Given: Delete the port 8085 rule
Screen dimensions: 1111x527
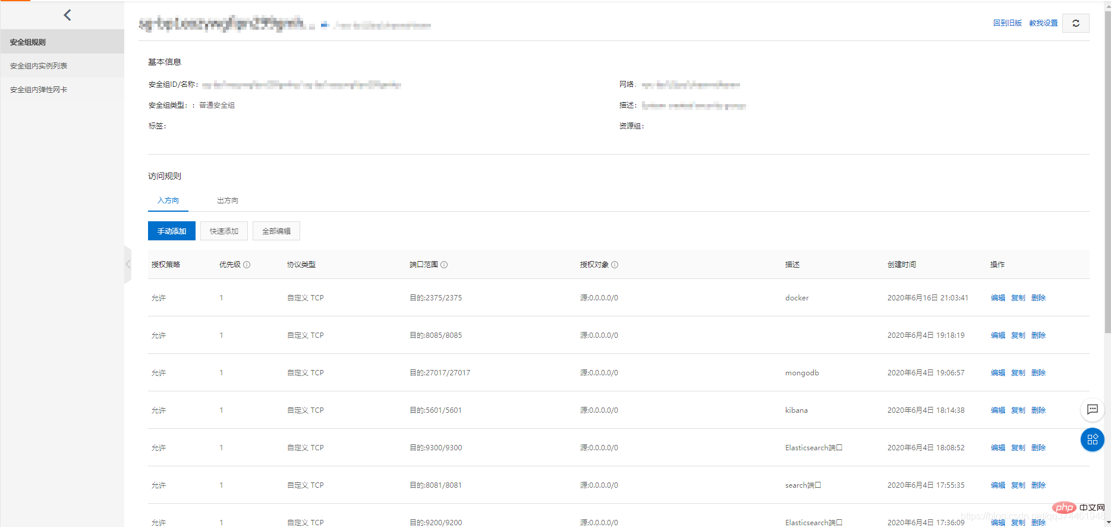Looking at the screenshot, I should [x=1038, y=335].
